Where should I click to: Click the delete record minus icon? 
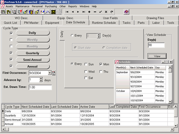[95, 12]
